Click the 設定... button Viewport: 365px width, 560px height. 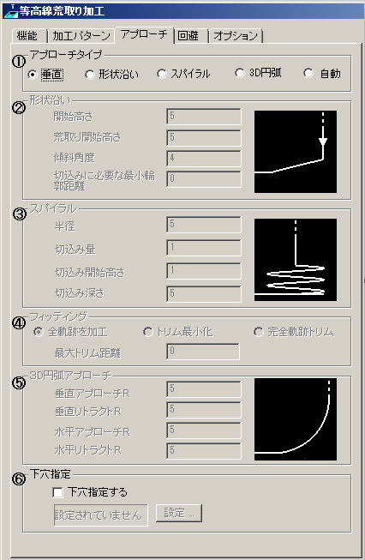pyautogui.click(x=179, y=513)
